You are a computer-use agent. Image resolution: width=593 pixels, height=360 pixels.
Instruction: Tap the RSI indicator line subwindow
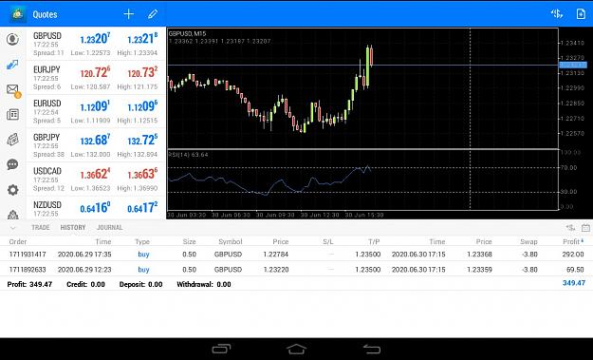[x=362, y=180]
